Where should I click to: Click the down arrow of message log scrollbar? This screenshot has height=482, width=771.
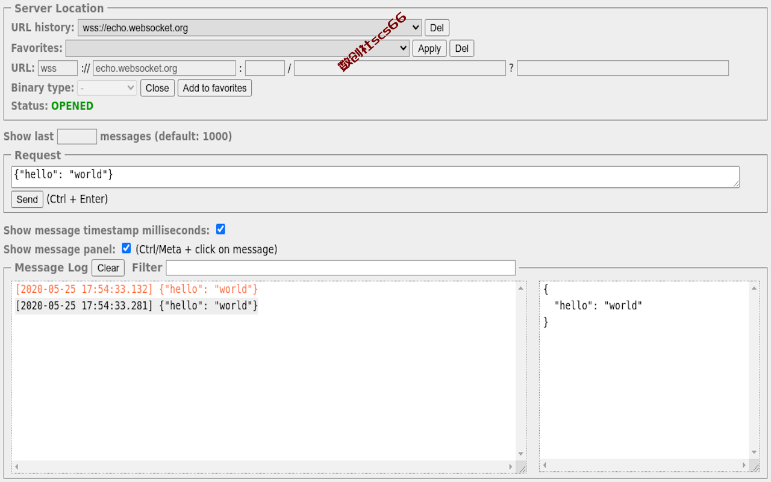[521, 454]
